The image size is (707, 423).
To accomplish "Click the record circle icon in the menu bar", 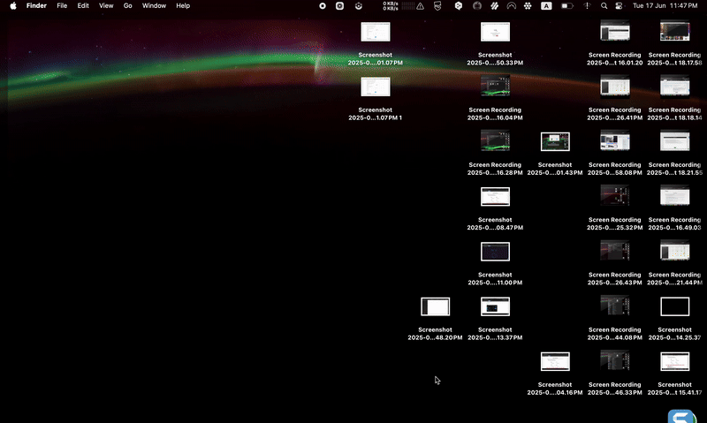I will tap(323, 6).
